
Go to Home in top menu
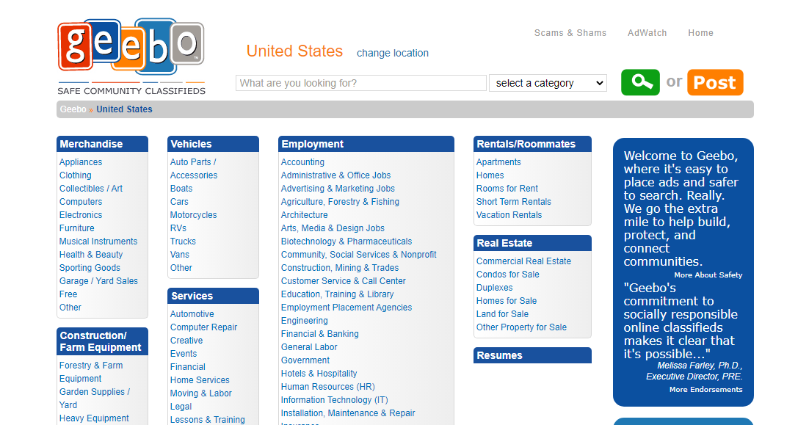700,33
